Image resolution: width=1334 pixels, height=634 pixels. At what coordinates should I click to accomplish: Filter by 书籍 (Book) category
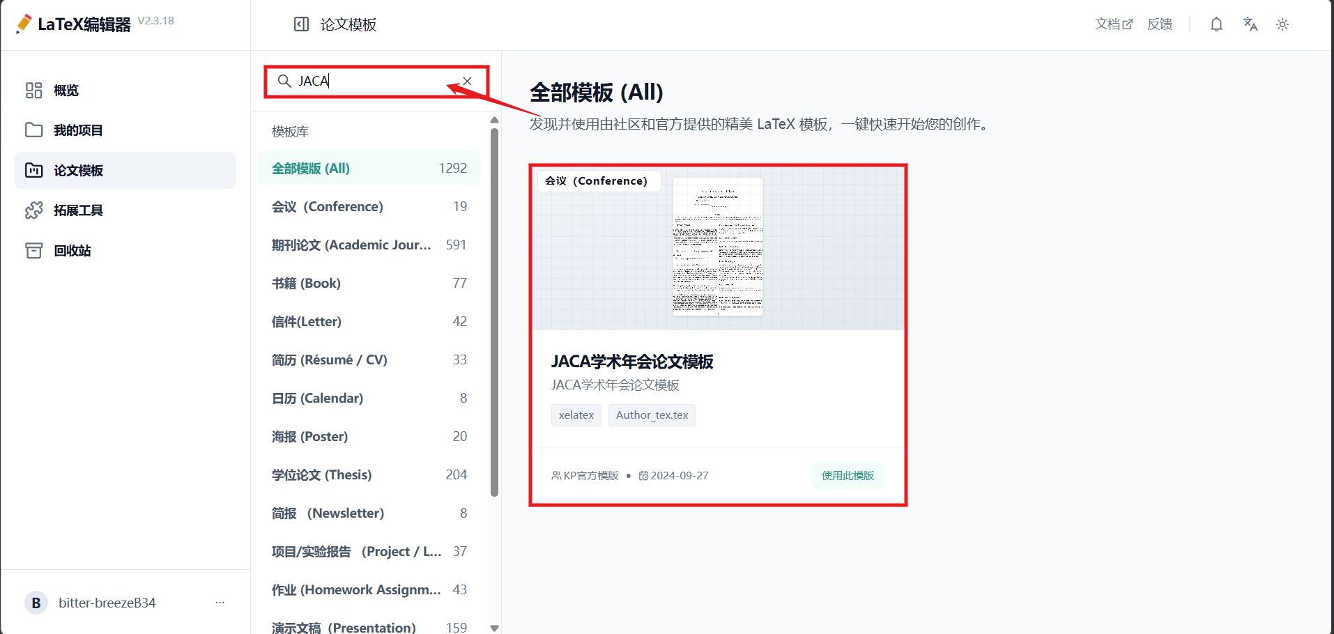click(369, 284)
